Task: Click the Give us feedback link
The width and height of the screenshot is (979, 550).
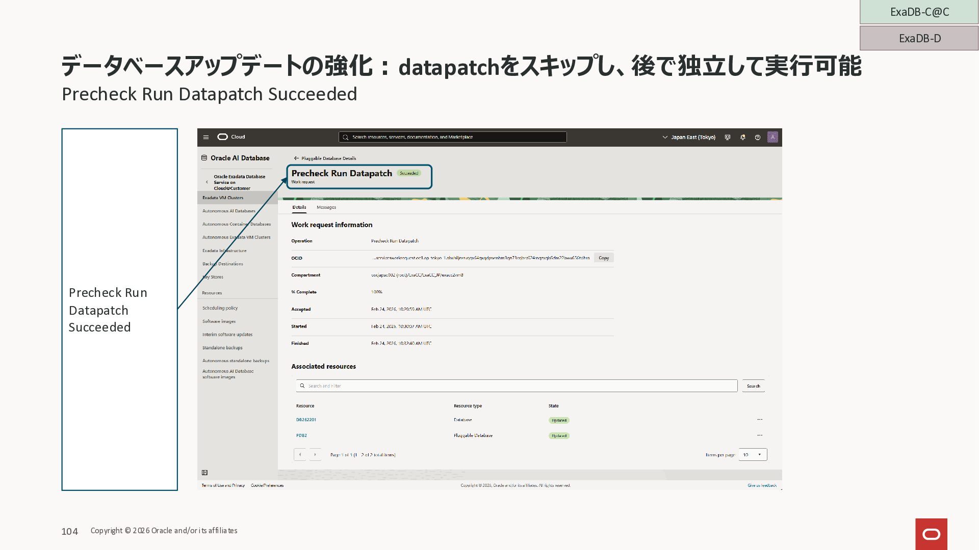Action: pos(762,485)
